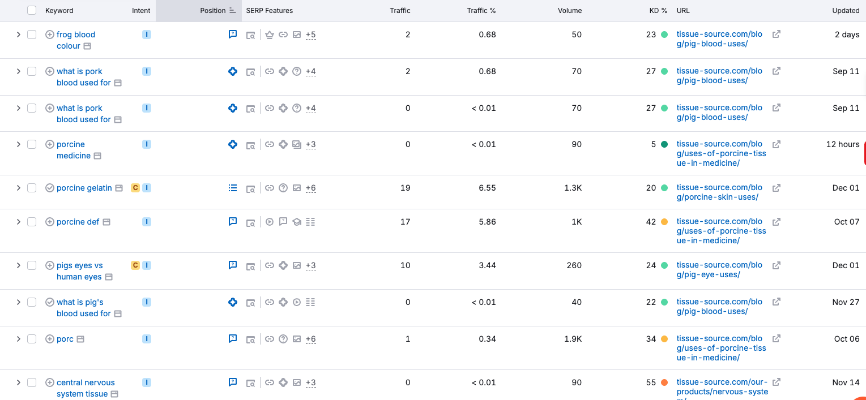
Task: Click the video carousel icon in "porcine def" row
Action: click(x=269, y=221)
